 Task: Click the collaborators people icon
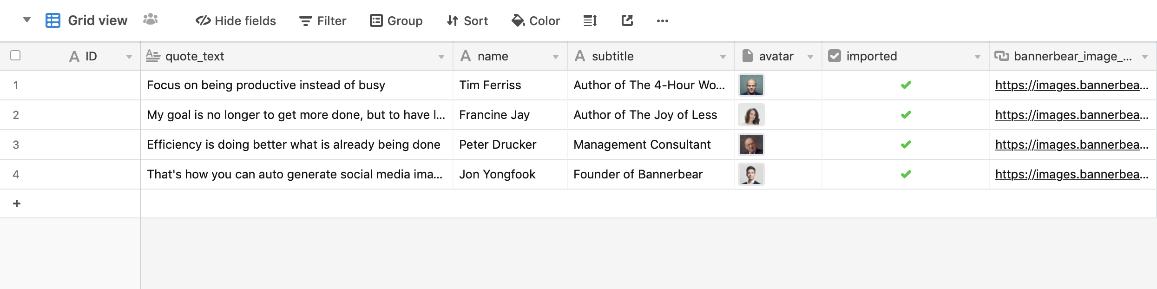(151, 20)
